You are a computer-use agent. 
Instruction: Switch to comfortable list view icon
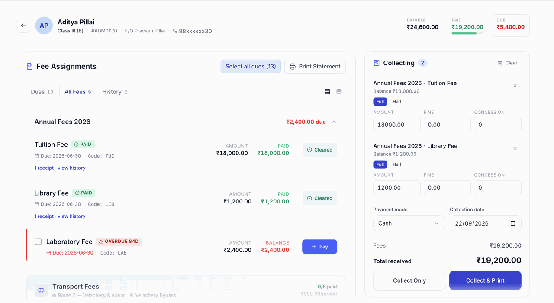coord(327,92)
